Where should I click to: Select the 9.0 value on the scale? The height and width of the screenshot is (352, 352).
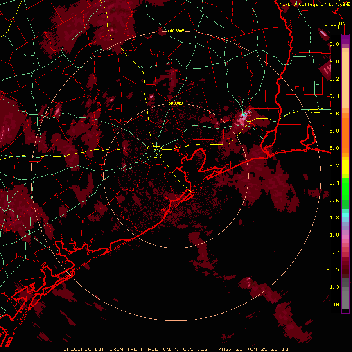334,61
